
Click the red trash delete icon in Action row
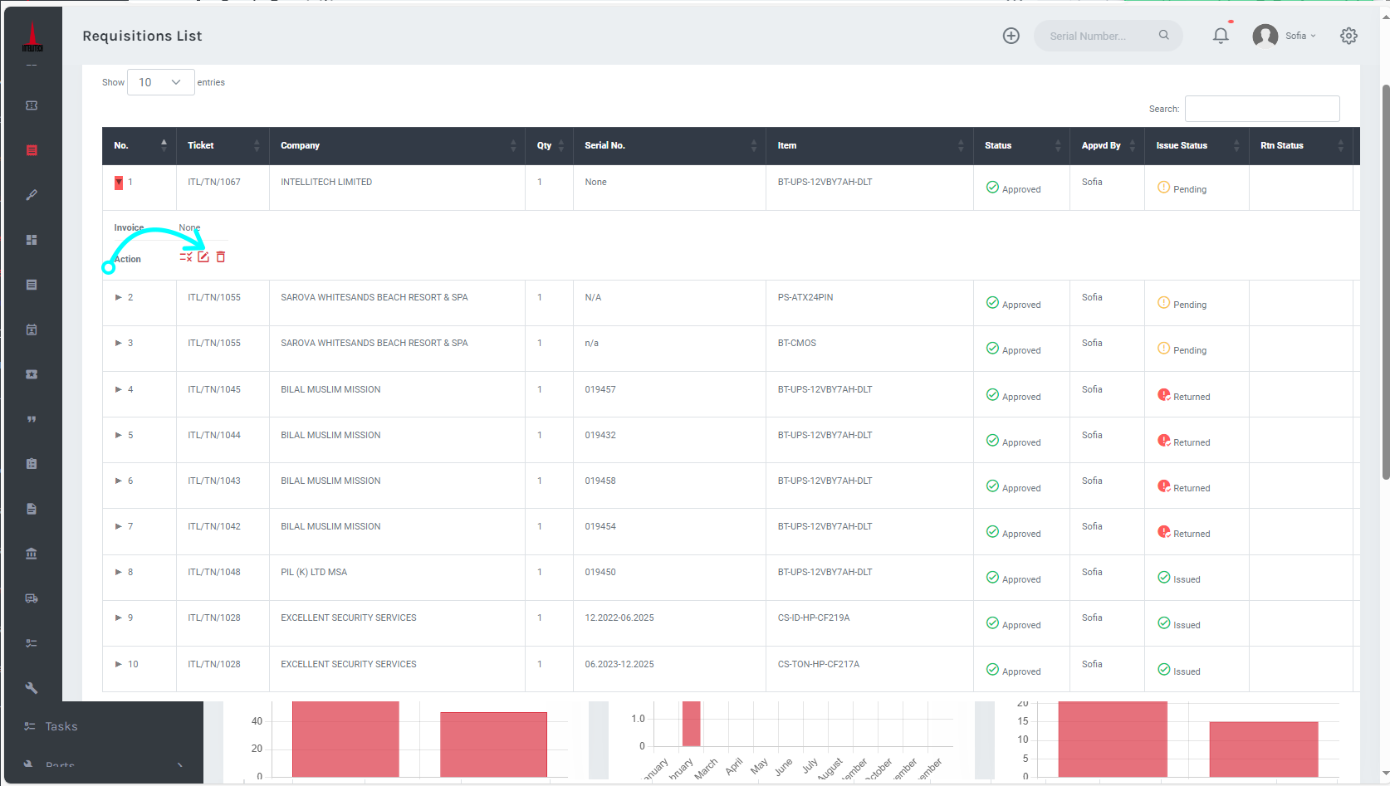(221, 257)
